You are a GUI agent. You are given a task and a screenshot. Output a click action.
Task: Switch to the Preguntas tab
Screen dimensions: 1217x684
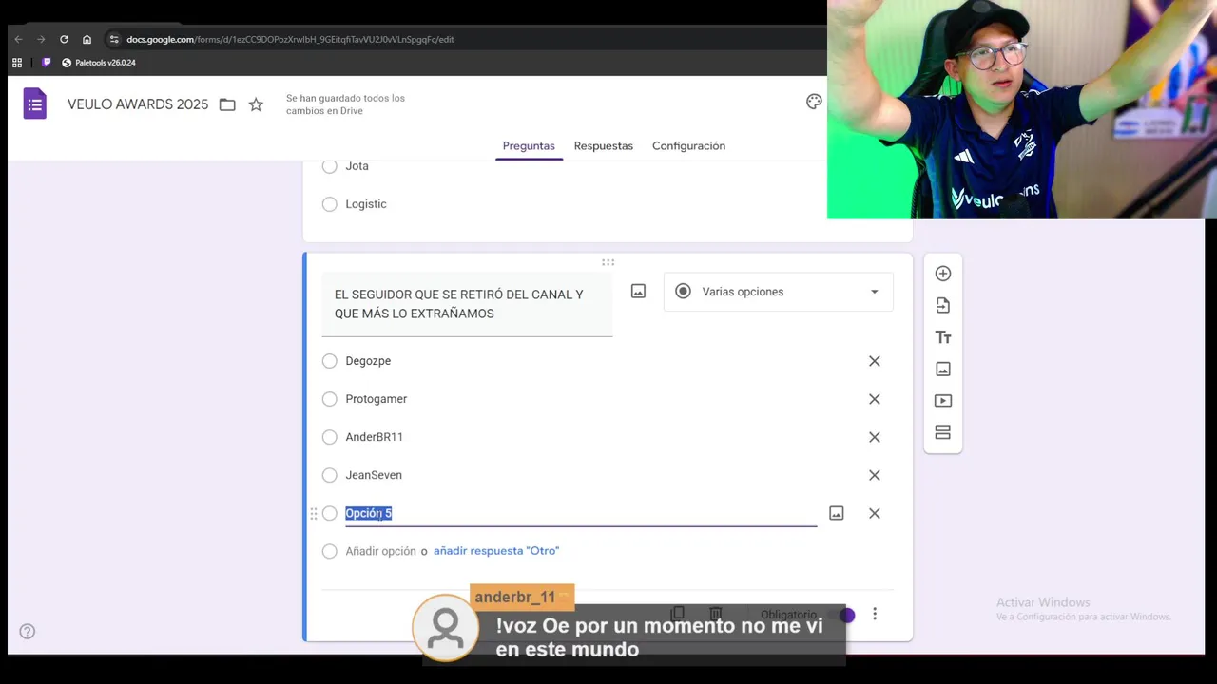coord(529,146)
